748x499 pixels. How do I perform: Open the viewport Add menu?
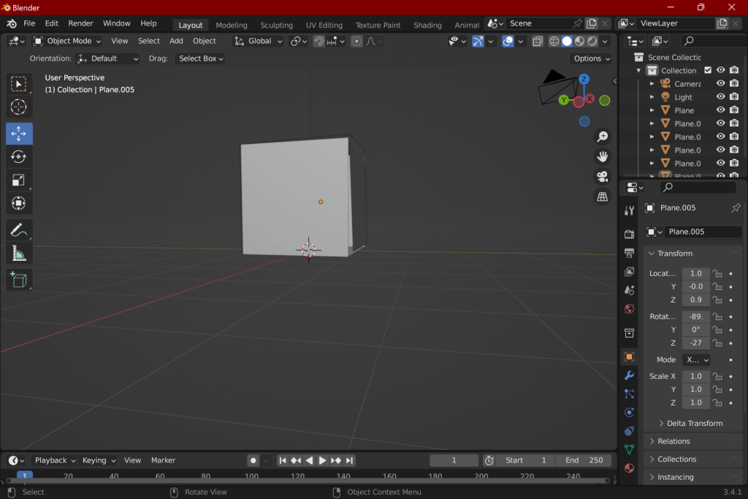click(176, 41)
